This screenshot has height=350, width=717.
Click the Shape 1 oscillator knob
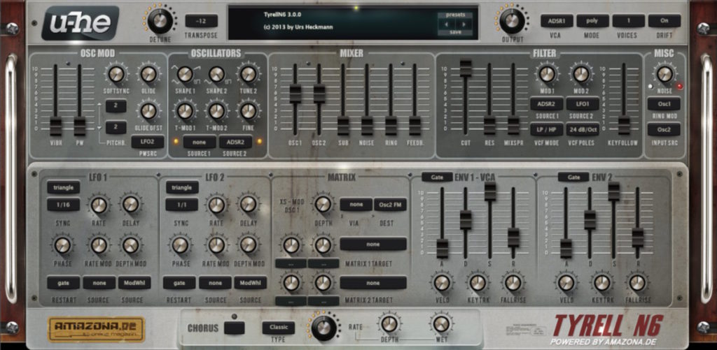pyautogui.click(x=185, y=74)
